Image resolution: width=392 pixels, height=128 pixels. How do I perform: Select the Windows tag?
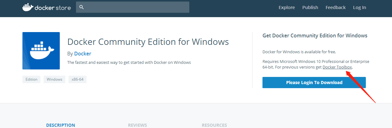pos(54,79)
